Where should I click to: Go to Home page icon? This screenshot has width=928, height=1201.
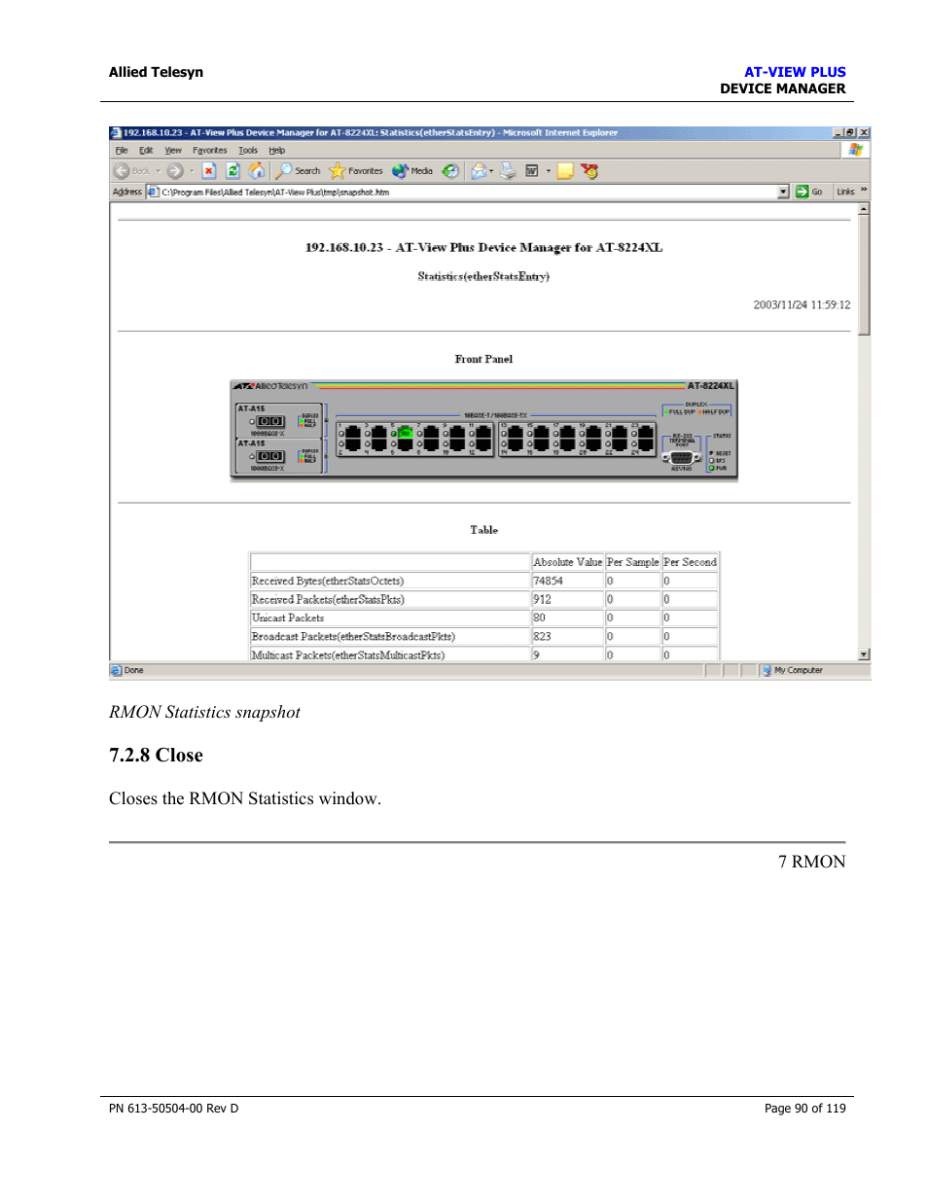point(257,171)
